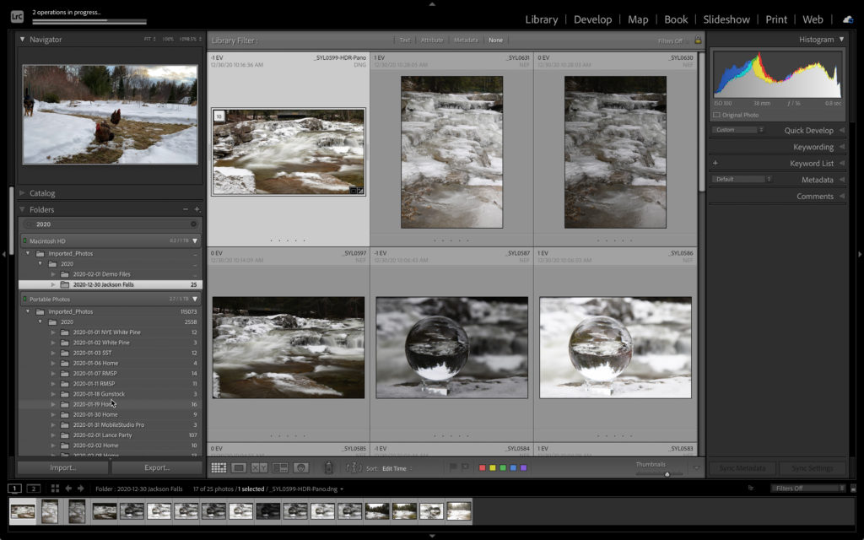
Task: Click the Import button
Action: click(x=62, y=467)
